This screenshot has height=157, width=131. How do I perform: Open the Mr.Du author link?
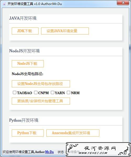50,152
